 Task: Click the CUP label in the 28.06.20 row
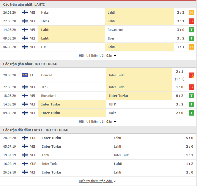point(33,138)
